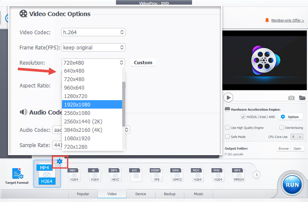Screen dimensions: 308x202
Task: Switch to the Video tab
Action: (112, 194)
